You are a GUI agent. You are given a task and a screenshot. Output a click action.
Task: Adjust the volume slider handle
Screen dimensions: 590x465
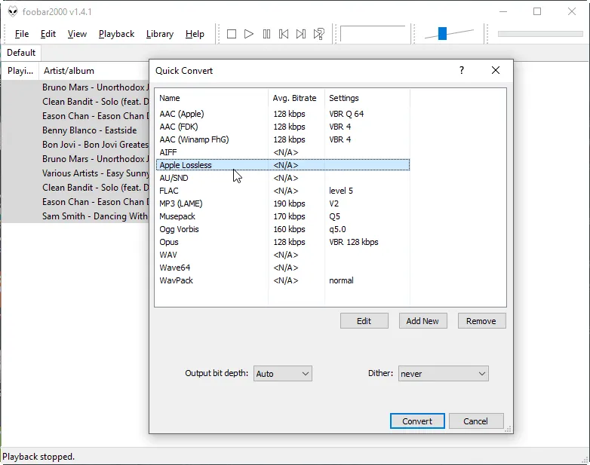click(x=442, y=33)
